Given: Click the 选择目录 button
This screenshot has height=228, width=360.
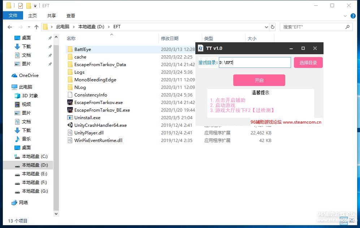Looking at the screenshot, I should [x=308, y=63].
